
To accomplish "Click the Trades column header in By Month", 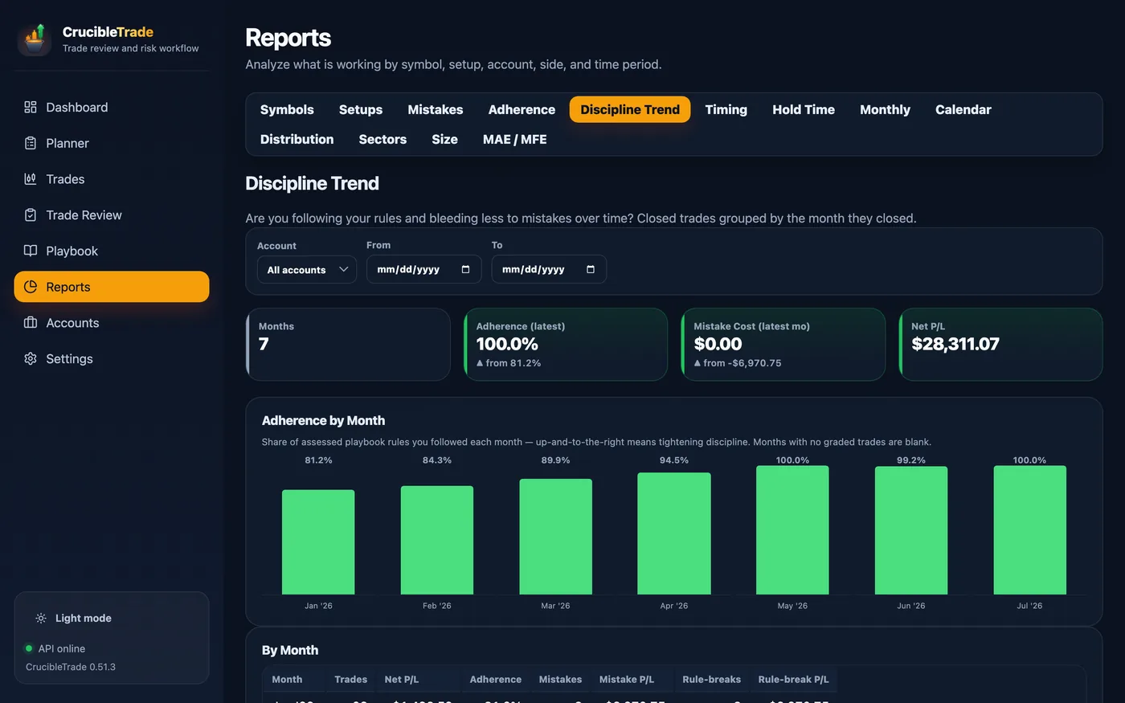I will coord(350,680).
